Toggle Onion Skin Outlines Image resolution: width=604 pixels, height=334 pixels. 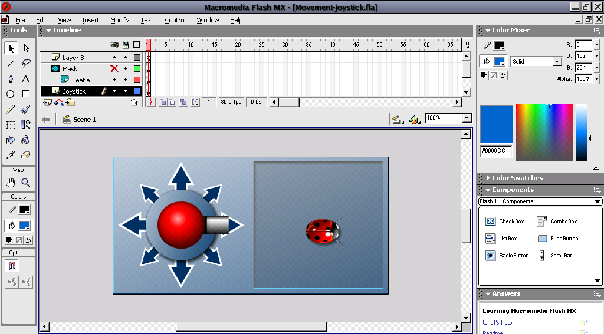(x=172, y=102)
